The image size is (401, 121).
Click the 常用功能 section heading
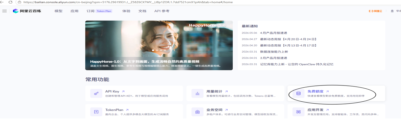(x=97, y=80)
